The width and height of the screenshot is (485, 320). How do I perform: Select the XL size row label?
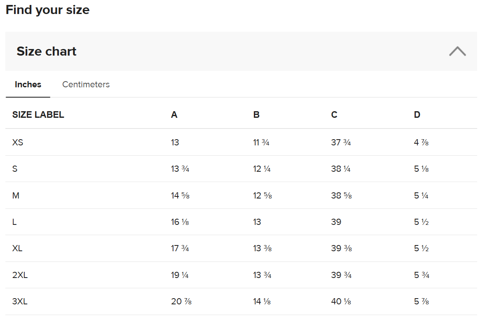coord(17,248)
